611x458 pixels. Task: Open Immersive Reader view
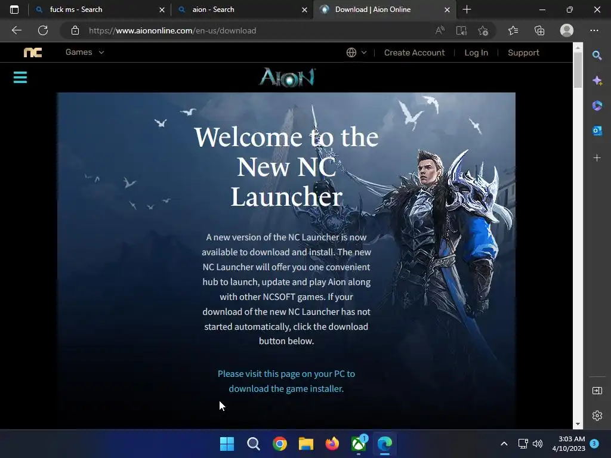coord(461,30)
